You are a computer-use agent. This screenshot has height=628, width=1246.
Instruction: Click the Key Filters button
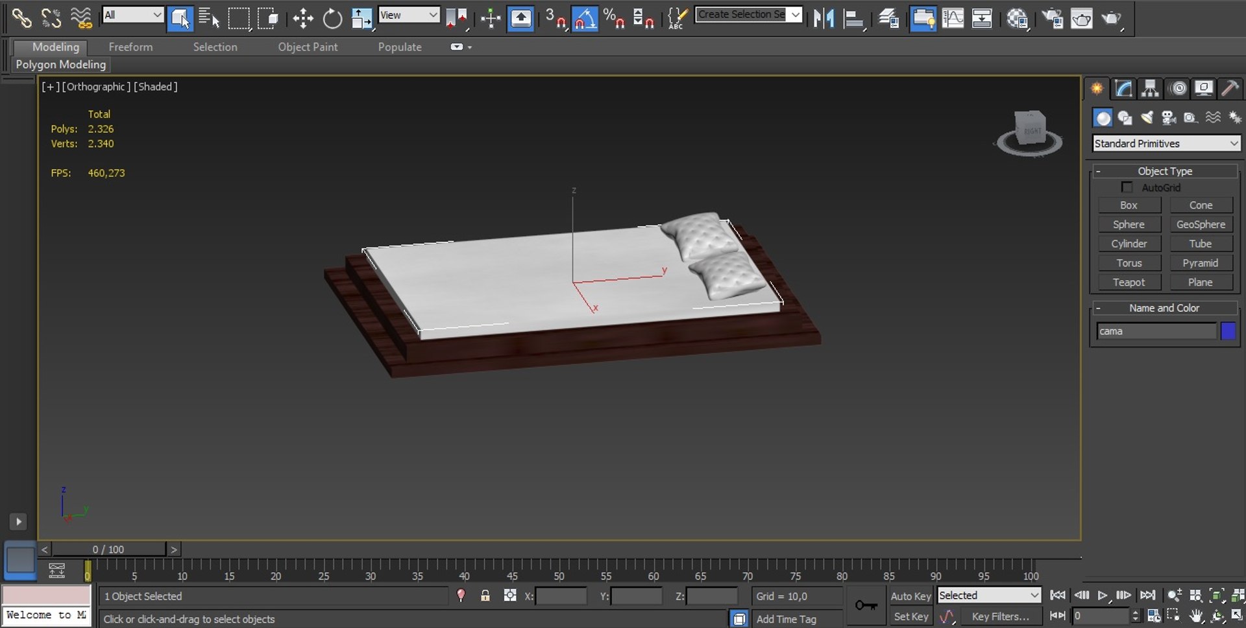[x=1000, y=616]
